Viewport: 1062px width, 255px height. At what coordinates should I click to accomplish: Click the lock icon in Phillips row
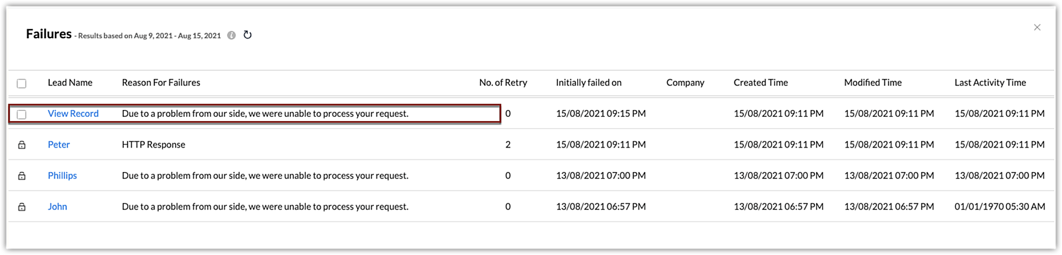point(22,176)
